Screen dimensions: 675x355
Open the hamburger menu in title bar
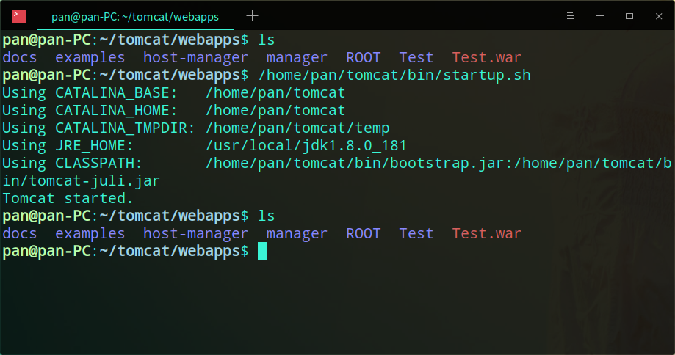coord(571,16)
